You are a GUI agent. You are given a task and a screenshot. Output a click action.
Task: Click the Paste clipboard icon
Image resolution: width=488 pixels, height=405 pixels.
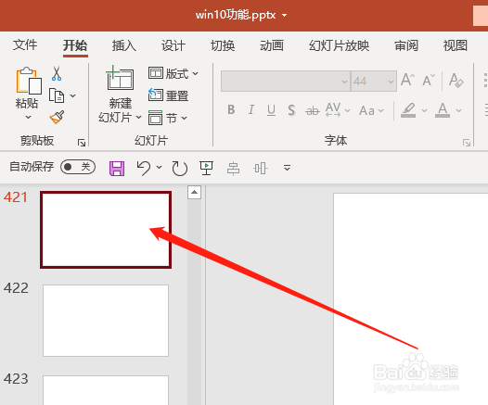(29, 81)
